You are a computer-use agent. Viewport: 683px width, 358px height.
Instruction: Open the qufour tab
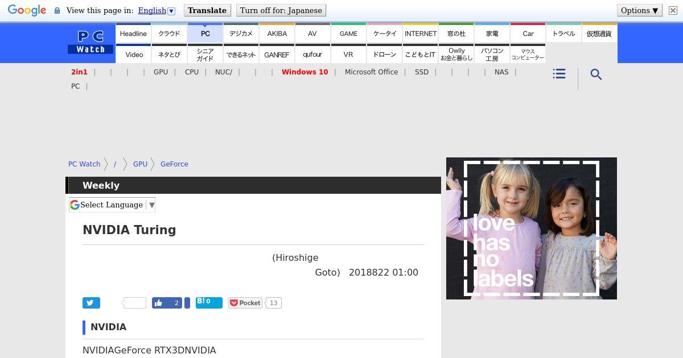coord(312,54)
